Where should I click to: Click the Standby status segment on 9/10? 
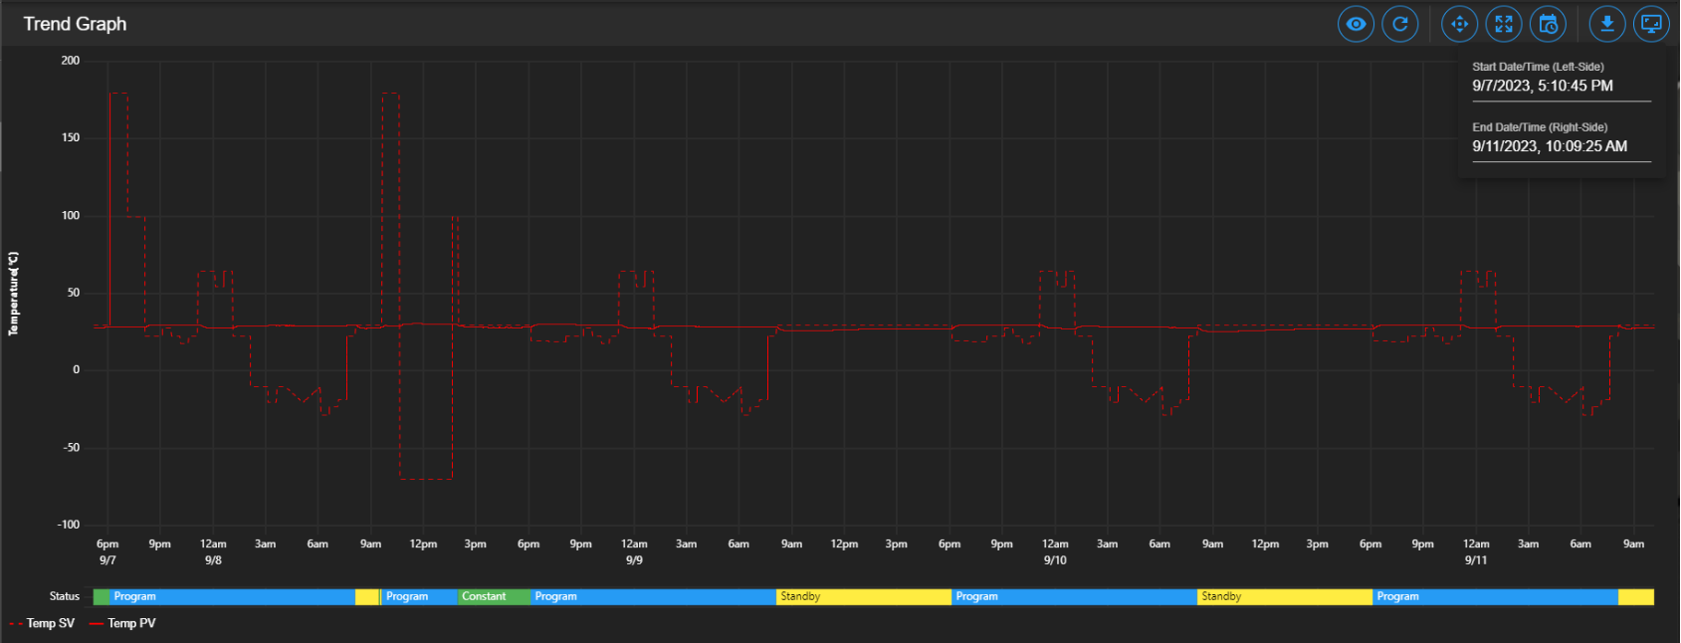pyautogui.click(x=1285, y=596)
